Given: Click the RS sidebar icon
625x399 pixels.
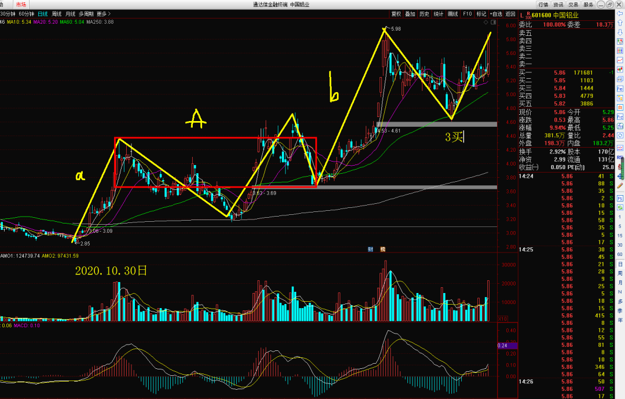Looking at the screenshot, I should [x=620, y=158].
